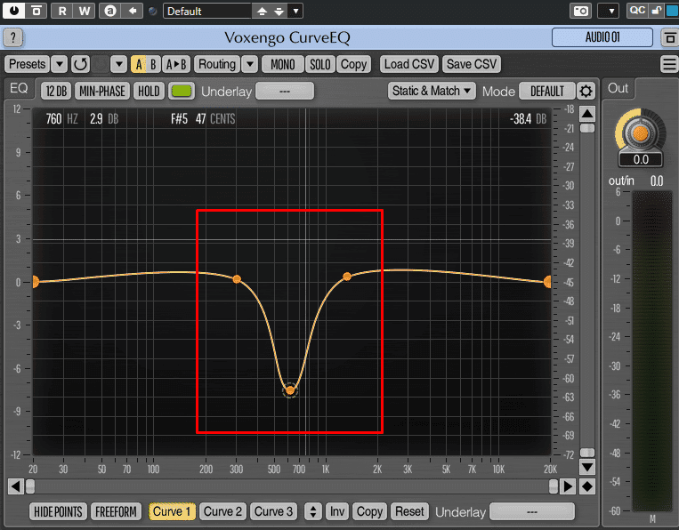Click the camera snapshot icon

[x=581, y=11]
